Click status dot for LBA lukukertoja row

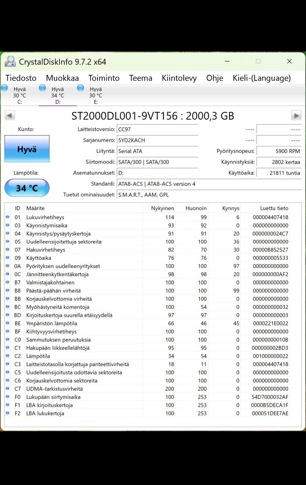8,413
